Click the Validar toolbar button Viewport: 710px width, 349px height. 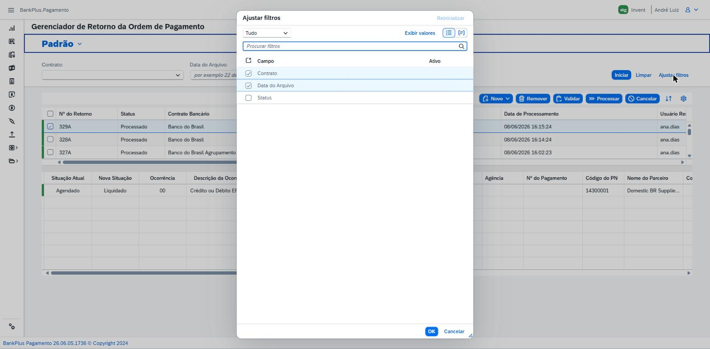pyautogui.click(x=567, y=99)
